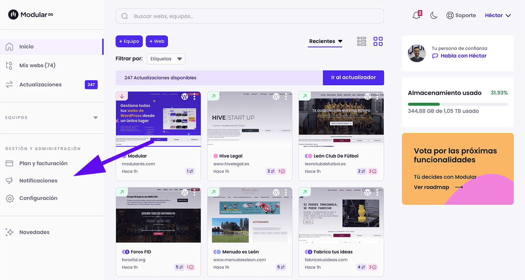Open Soporte help link
Viewport: 525px width, 280px height.
click(x=461, y=15)
